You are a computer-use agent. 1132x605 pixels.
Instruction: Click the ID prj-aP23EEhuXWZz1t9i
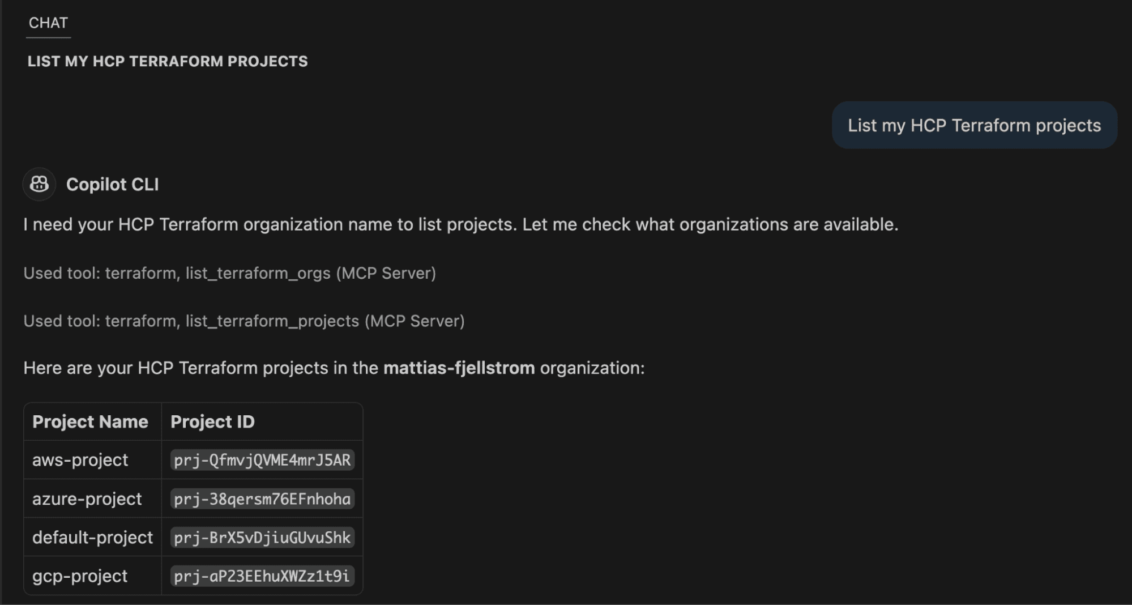pyautogui.click(x=262, y=576)
